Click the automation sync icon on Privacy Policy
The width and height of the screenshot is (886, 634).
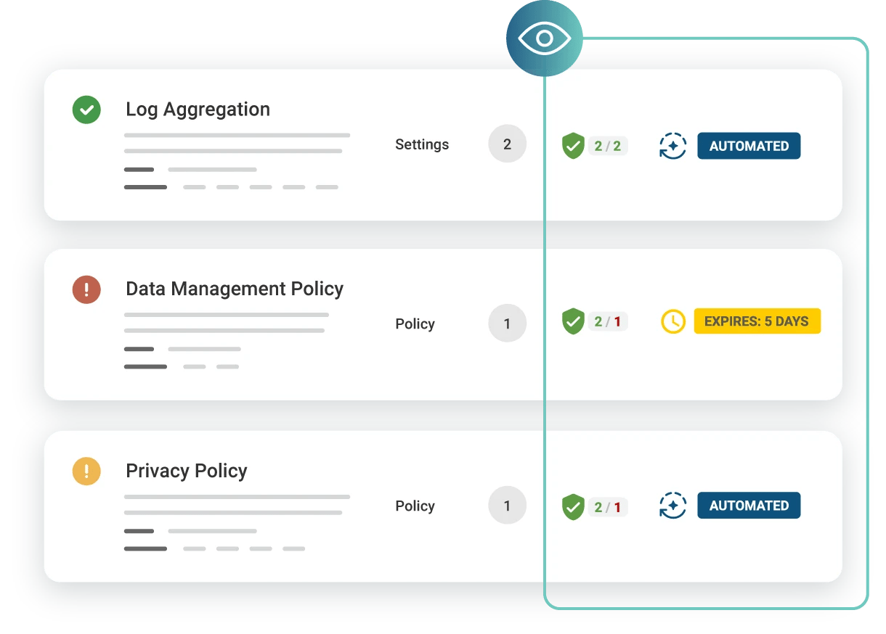(x=672, y=506)
